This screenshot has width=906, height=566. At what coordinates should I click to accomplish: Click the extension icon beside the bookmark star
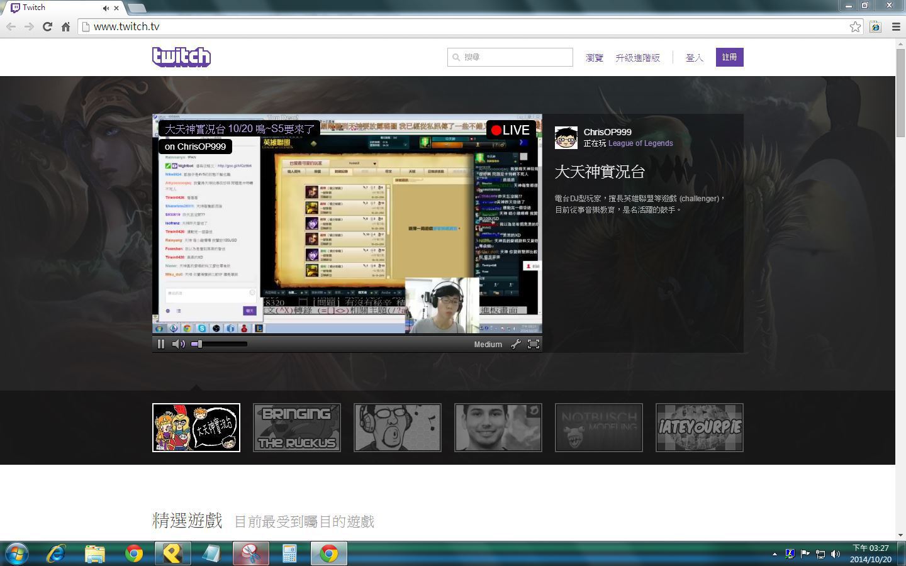click(875, 26)
